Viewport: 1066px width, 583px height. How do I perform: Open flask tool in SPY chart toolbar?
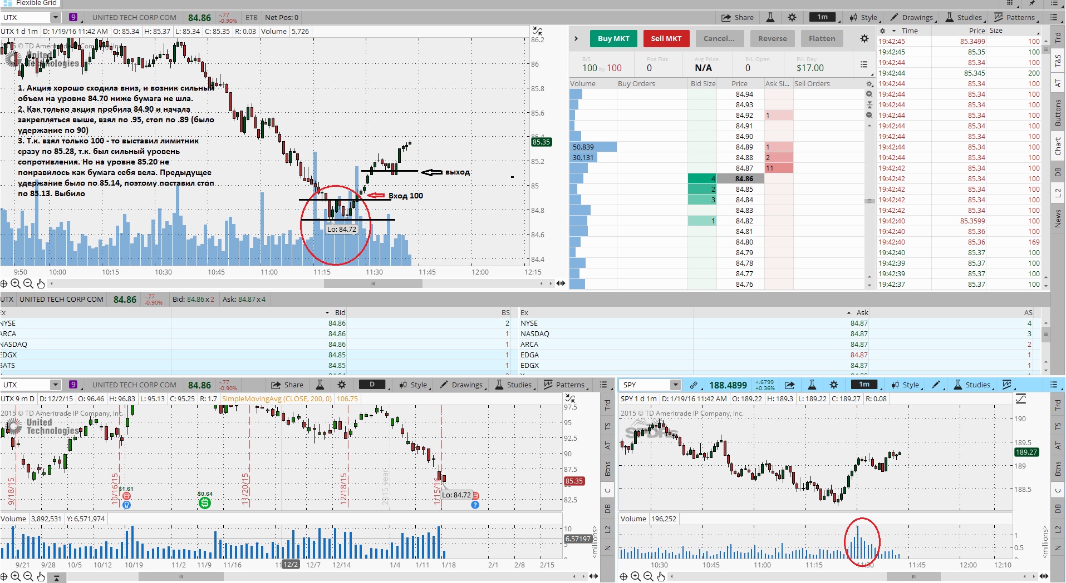(812, 385)
